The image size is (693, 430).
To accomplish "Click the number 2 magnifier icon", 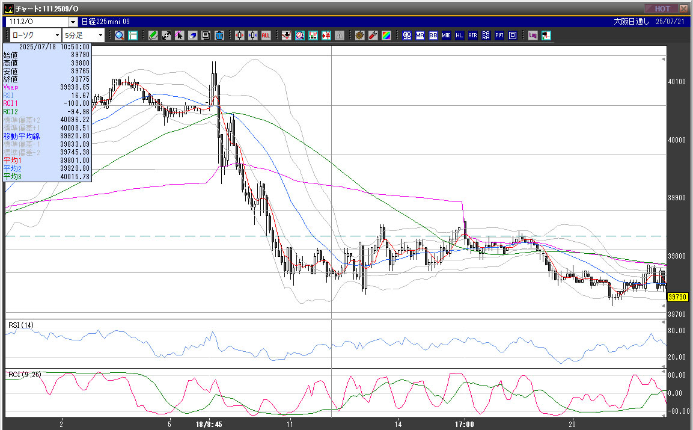I will [x=300, y=35].
